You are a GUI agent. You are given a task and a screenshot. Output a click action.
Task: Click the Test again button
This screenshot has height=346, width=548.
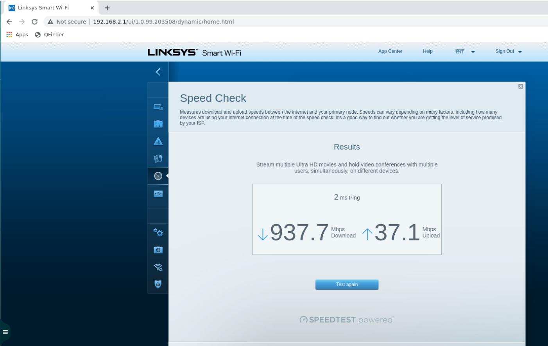347,284
